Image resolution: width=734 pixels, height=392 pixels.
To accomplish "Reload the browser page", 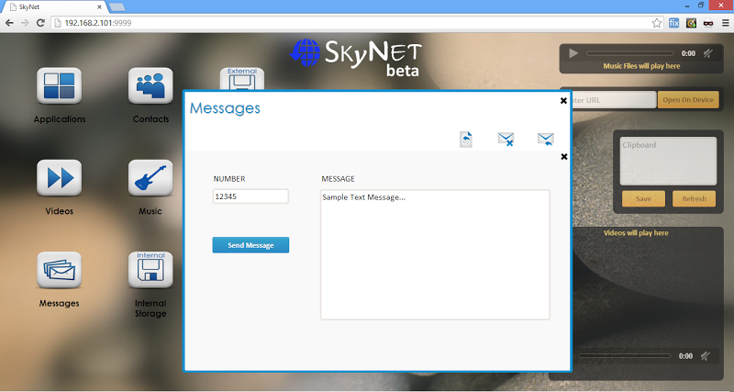I will pyautogui.click(x=40, y=22).
